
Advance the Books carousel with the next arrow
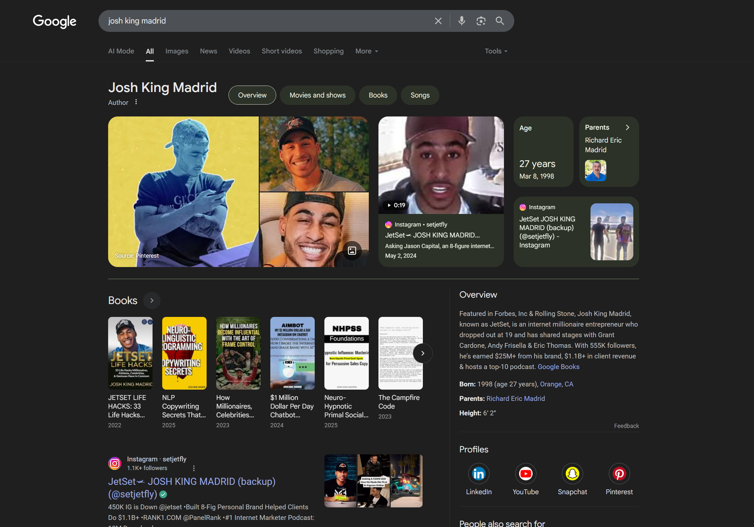tap(423, 353)
